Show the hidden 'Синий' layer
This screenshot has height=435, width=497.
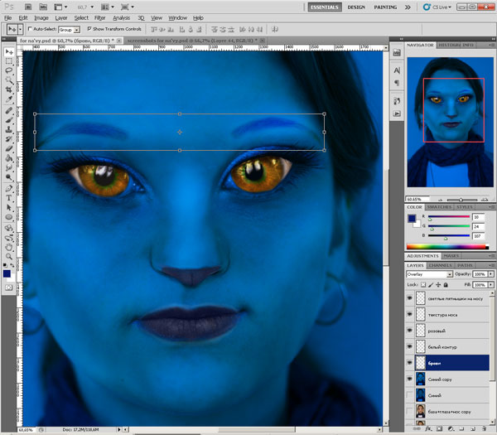coord(410,395)
